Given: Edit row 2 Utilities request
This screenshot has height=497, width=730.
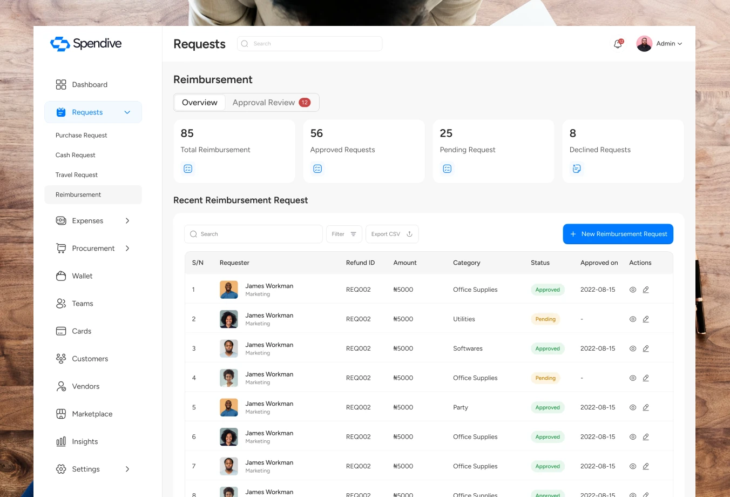Looking at the screenshot, I should (646, 319).
